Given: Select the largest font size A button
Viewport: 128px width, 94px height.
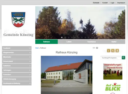Looking at the screenshot, I should point(117,51).
